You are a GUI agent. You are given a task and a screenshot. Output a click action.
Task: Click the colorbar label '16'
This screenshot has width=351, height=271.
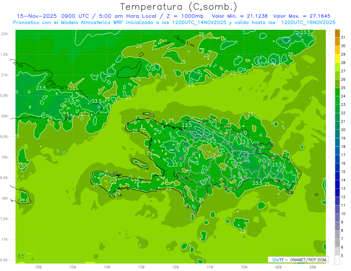(x=343, y=164)
